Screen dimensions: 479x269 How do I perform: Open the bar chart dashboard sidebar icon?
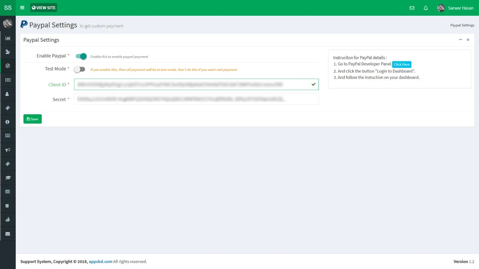pos(8,38)
